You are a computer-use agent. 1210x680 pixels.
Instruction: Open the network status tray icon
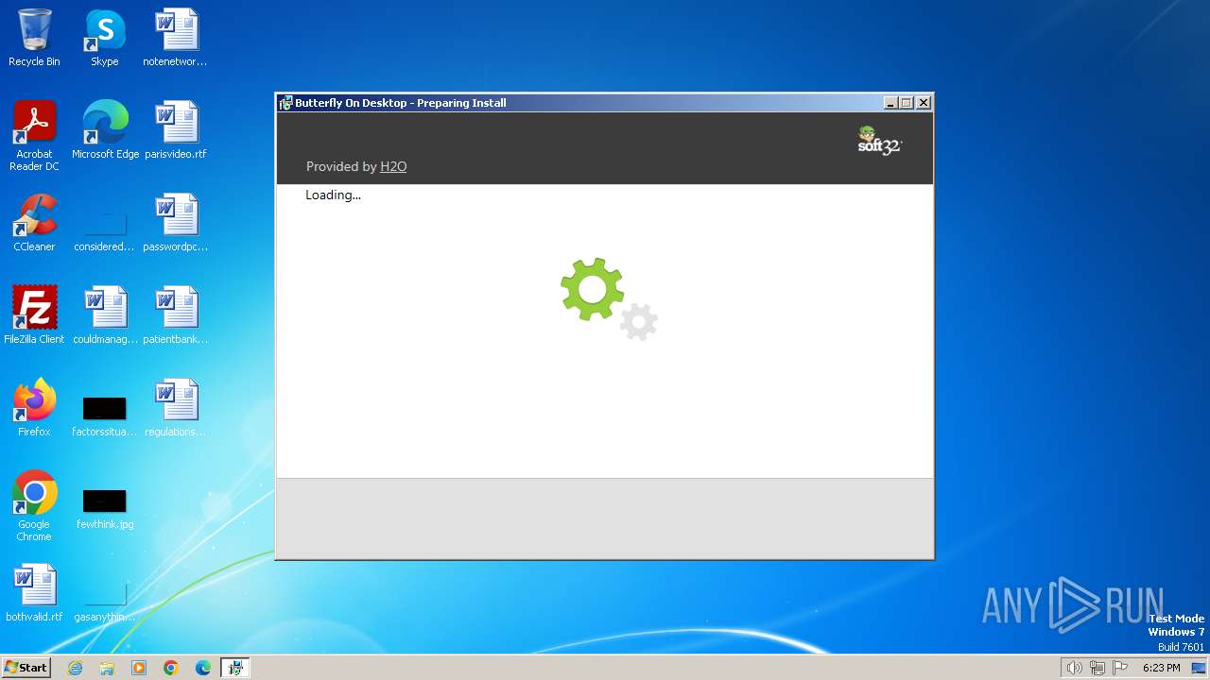[x=1098, y=668]
